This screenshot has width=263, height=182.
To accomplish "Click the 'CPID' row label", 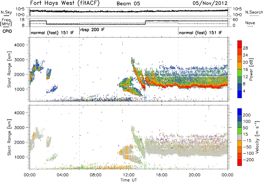I will pos(7,31).
